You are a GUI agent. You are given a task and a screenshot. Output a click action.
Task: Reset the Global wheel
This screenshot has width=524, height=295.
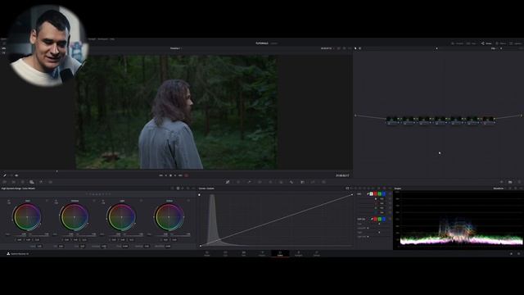pos(188,201)
